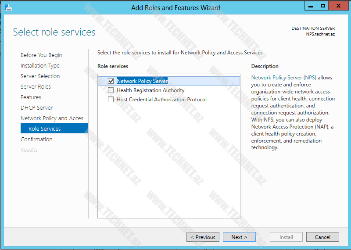The image size is (351, 250).
Task: Select the highlighted Role Services step
Action: (x=45, y=129)
